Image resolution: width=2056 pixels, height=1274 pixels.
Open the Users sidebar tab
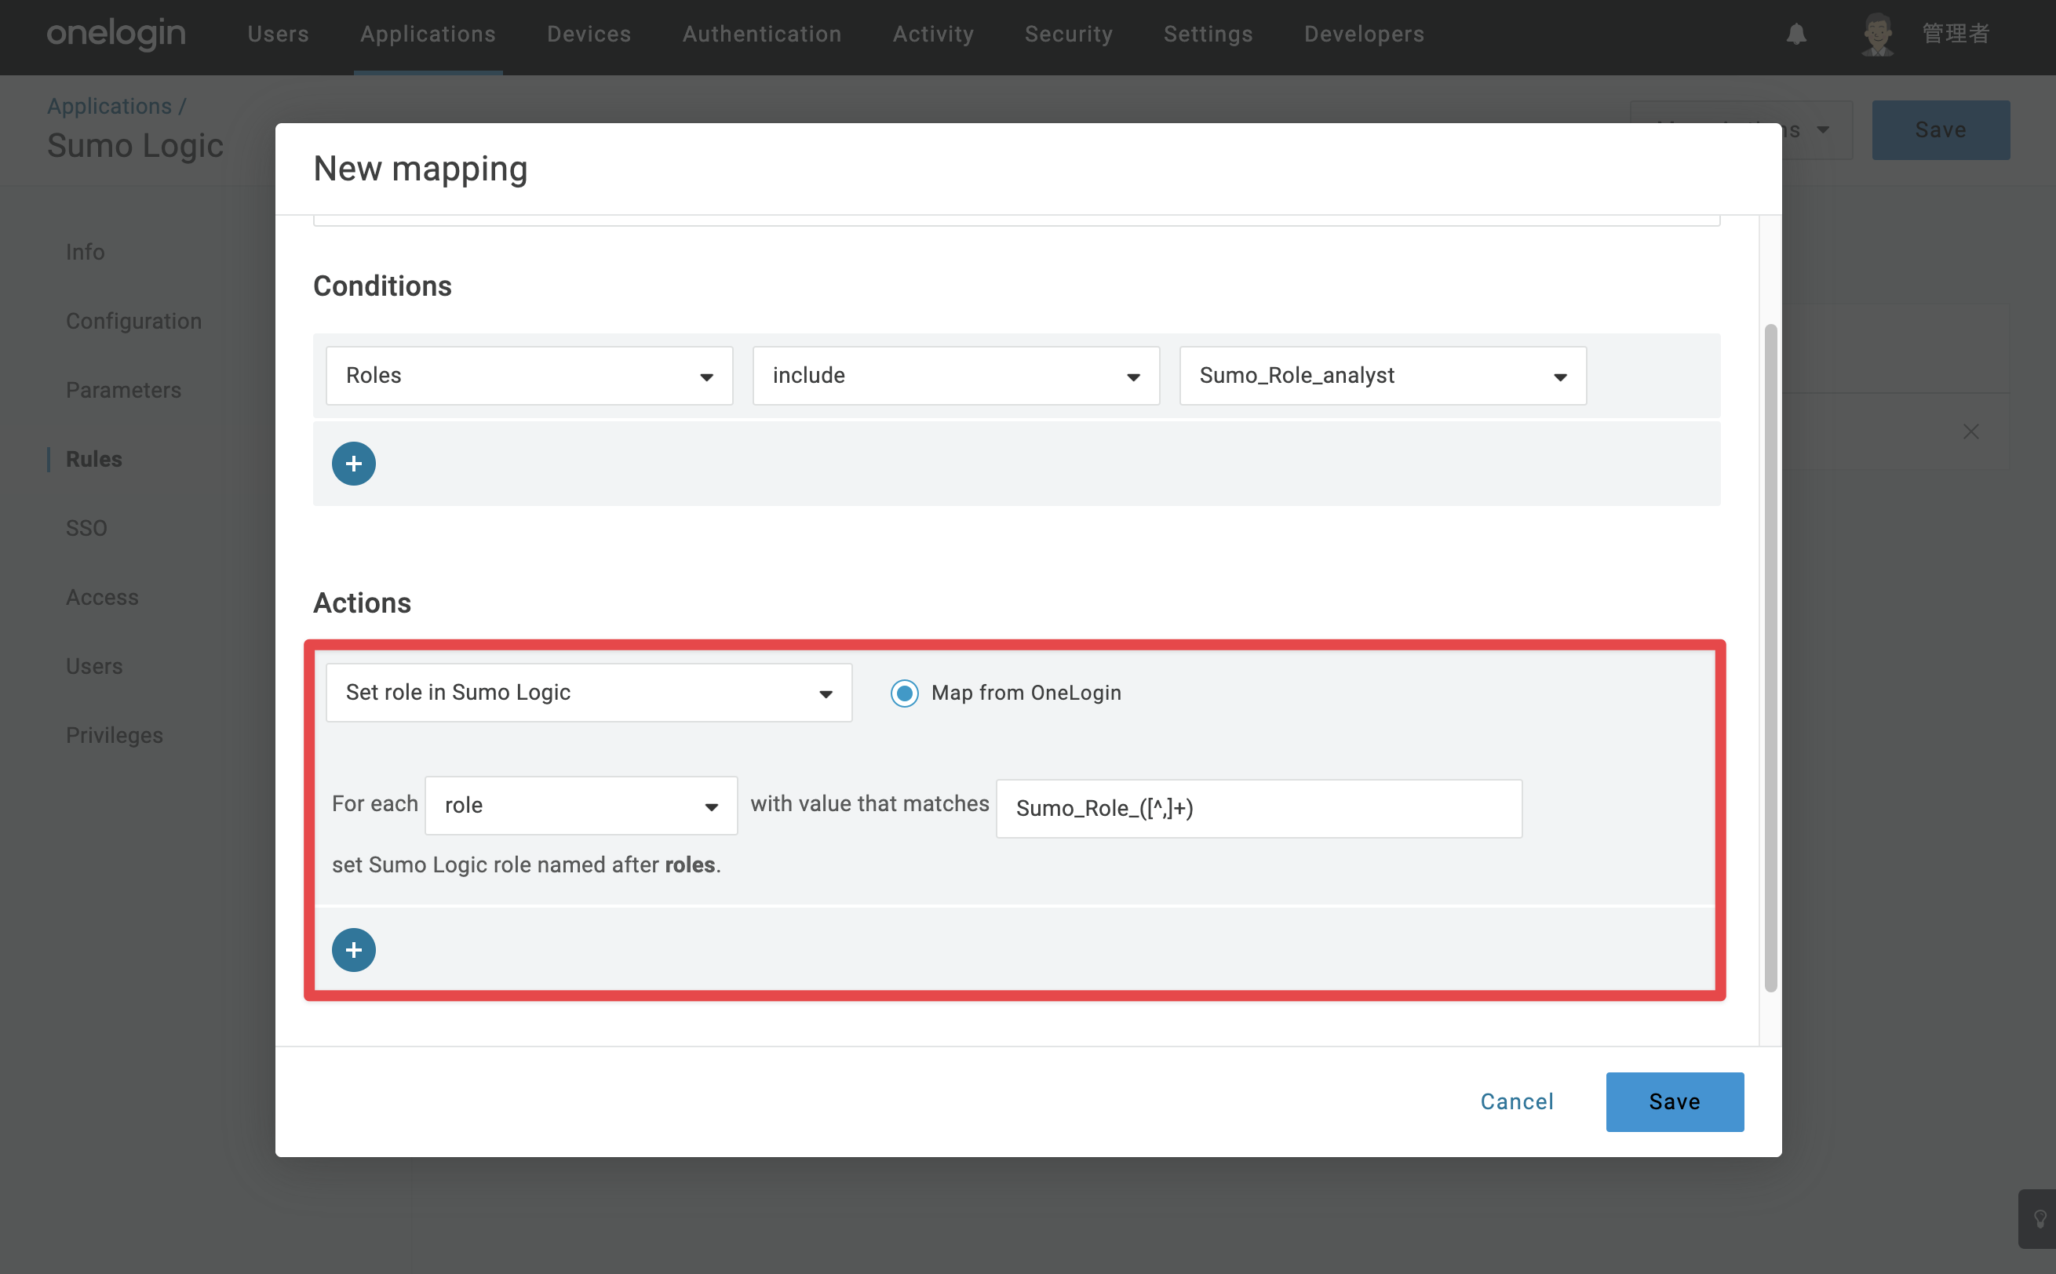pos(94,667)
